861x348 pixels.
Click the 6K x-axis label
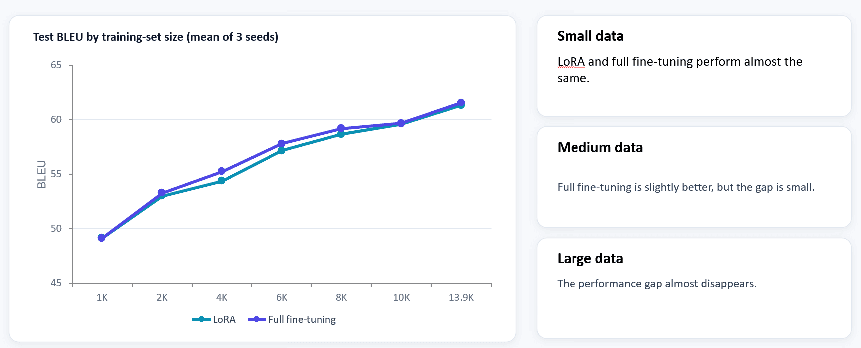pos(282,297)
